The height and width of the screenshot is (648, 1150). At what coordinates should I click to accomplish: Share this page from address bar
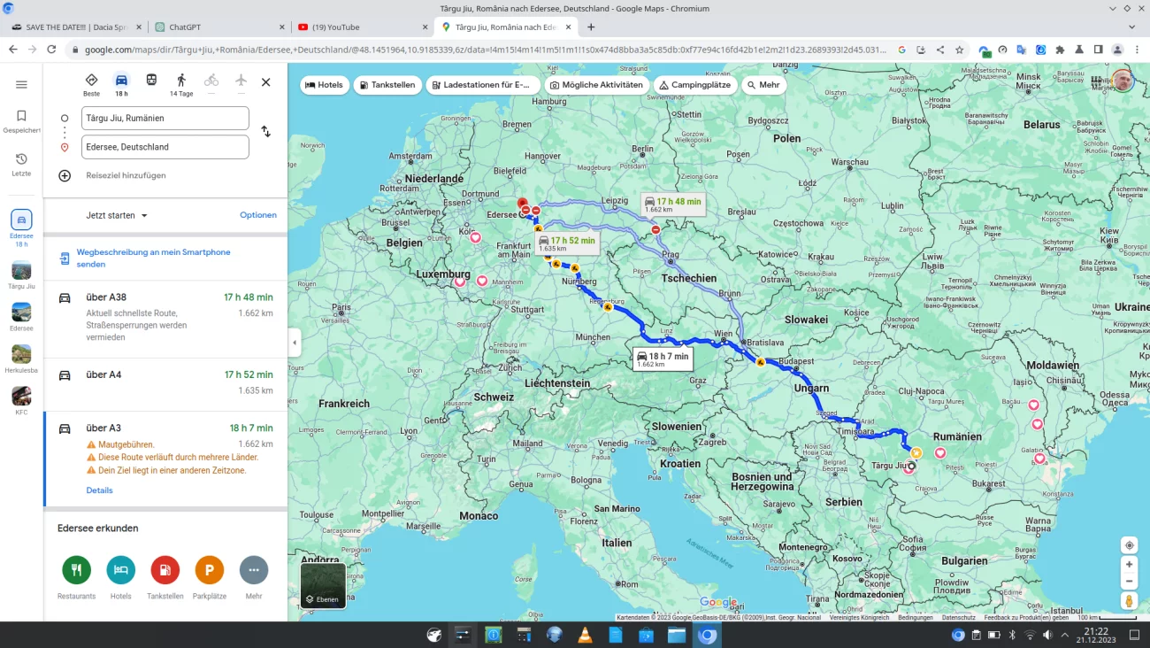940,50
